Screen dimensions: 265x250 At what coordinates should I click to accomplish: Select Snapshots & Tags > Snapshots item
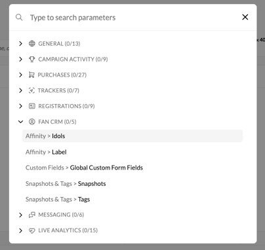(132, 183)
